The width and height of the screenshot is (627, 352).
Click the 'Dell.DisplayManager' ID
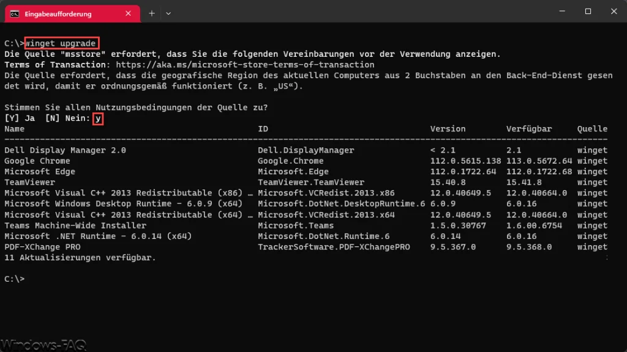tap(306, 150)
